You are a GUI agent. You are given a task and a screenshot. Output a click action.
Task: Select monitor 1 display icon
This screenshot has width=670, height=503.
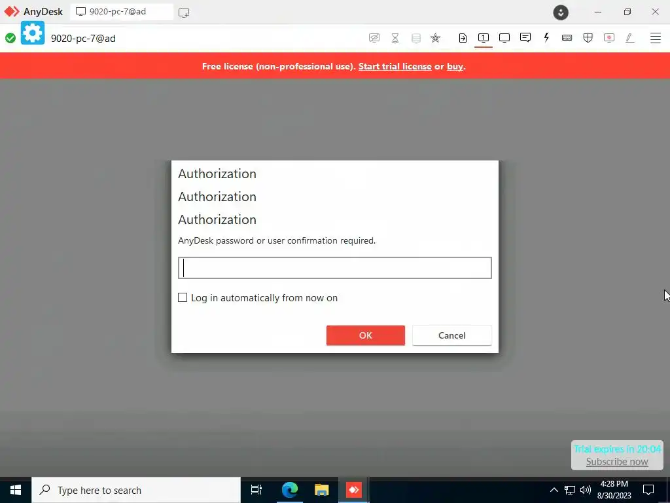484,38
